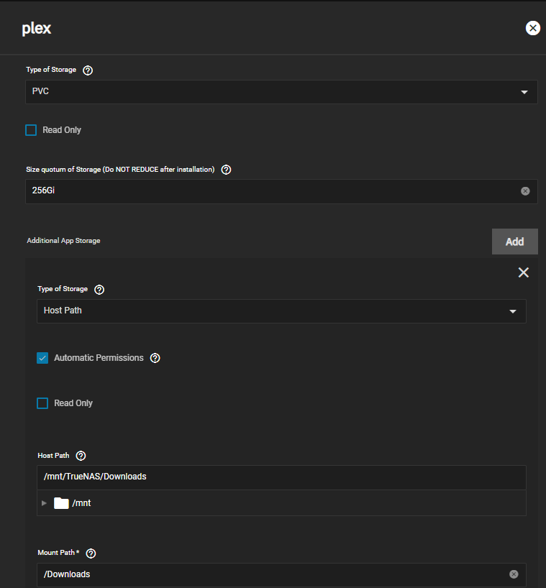Uncheck the Automatic Permissions checkbox
The height and width of the screenshot is (588, 546).
42,358
